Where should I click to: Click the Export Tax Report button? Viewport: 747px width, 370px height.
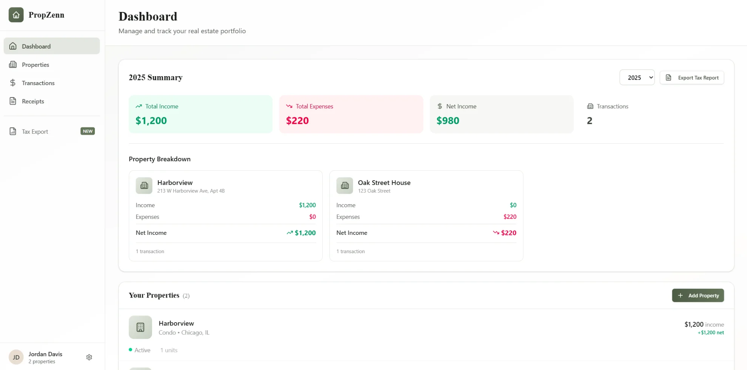pos(692,77)
